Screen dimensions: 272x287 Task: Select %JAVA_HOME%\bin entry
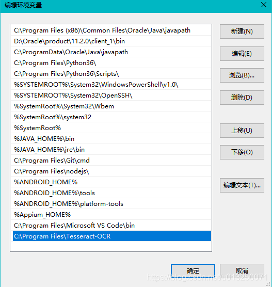[111, 139]
